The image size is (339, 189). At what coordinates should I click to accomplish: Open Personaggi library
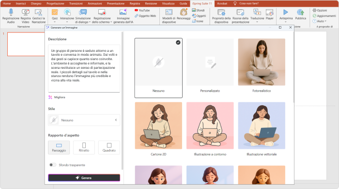[184, 14]
